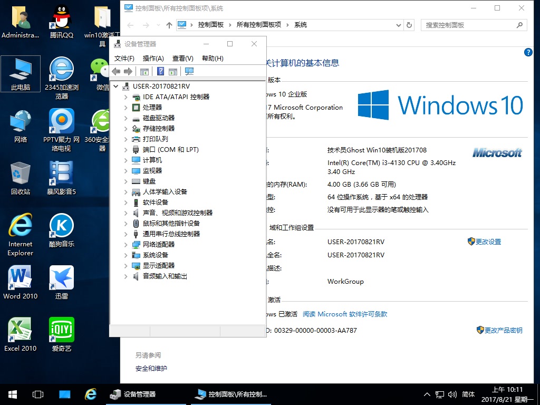Open the 腾讯QQ desktop shortcut

(x=62, y=21)
